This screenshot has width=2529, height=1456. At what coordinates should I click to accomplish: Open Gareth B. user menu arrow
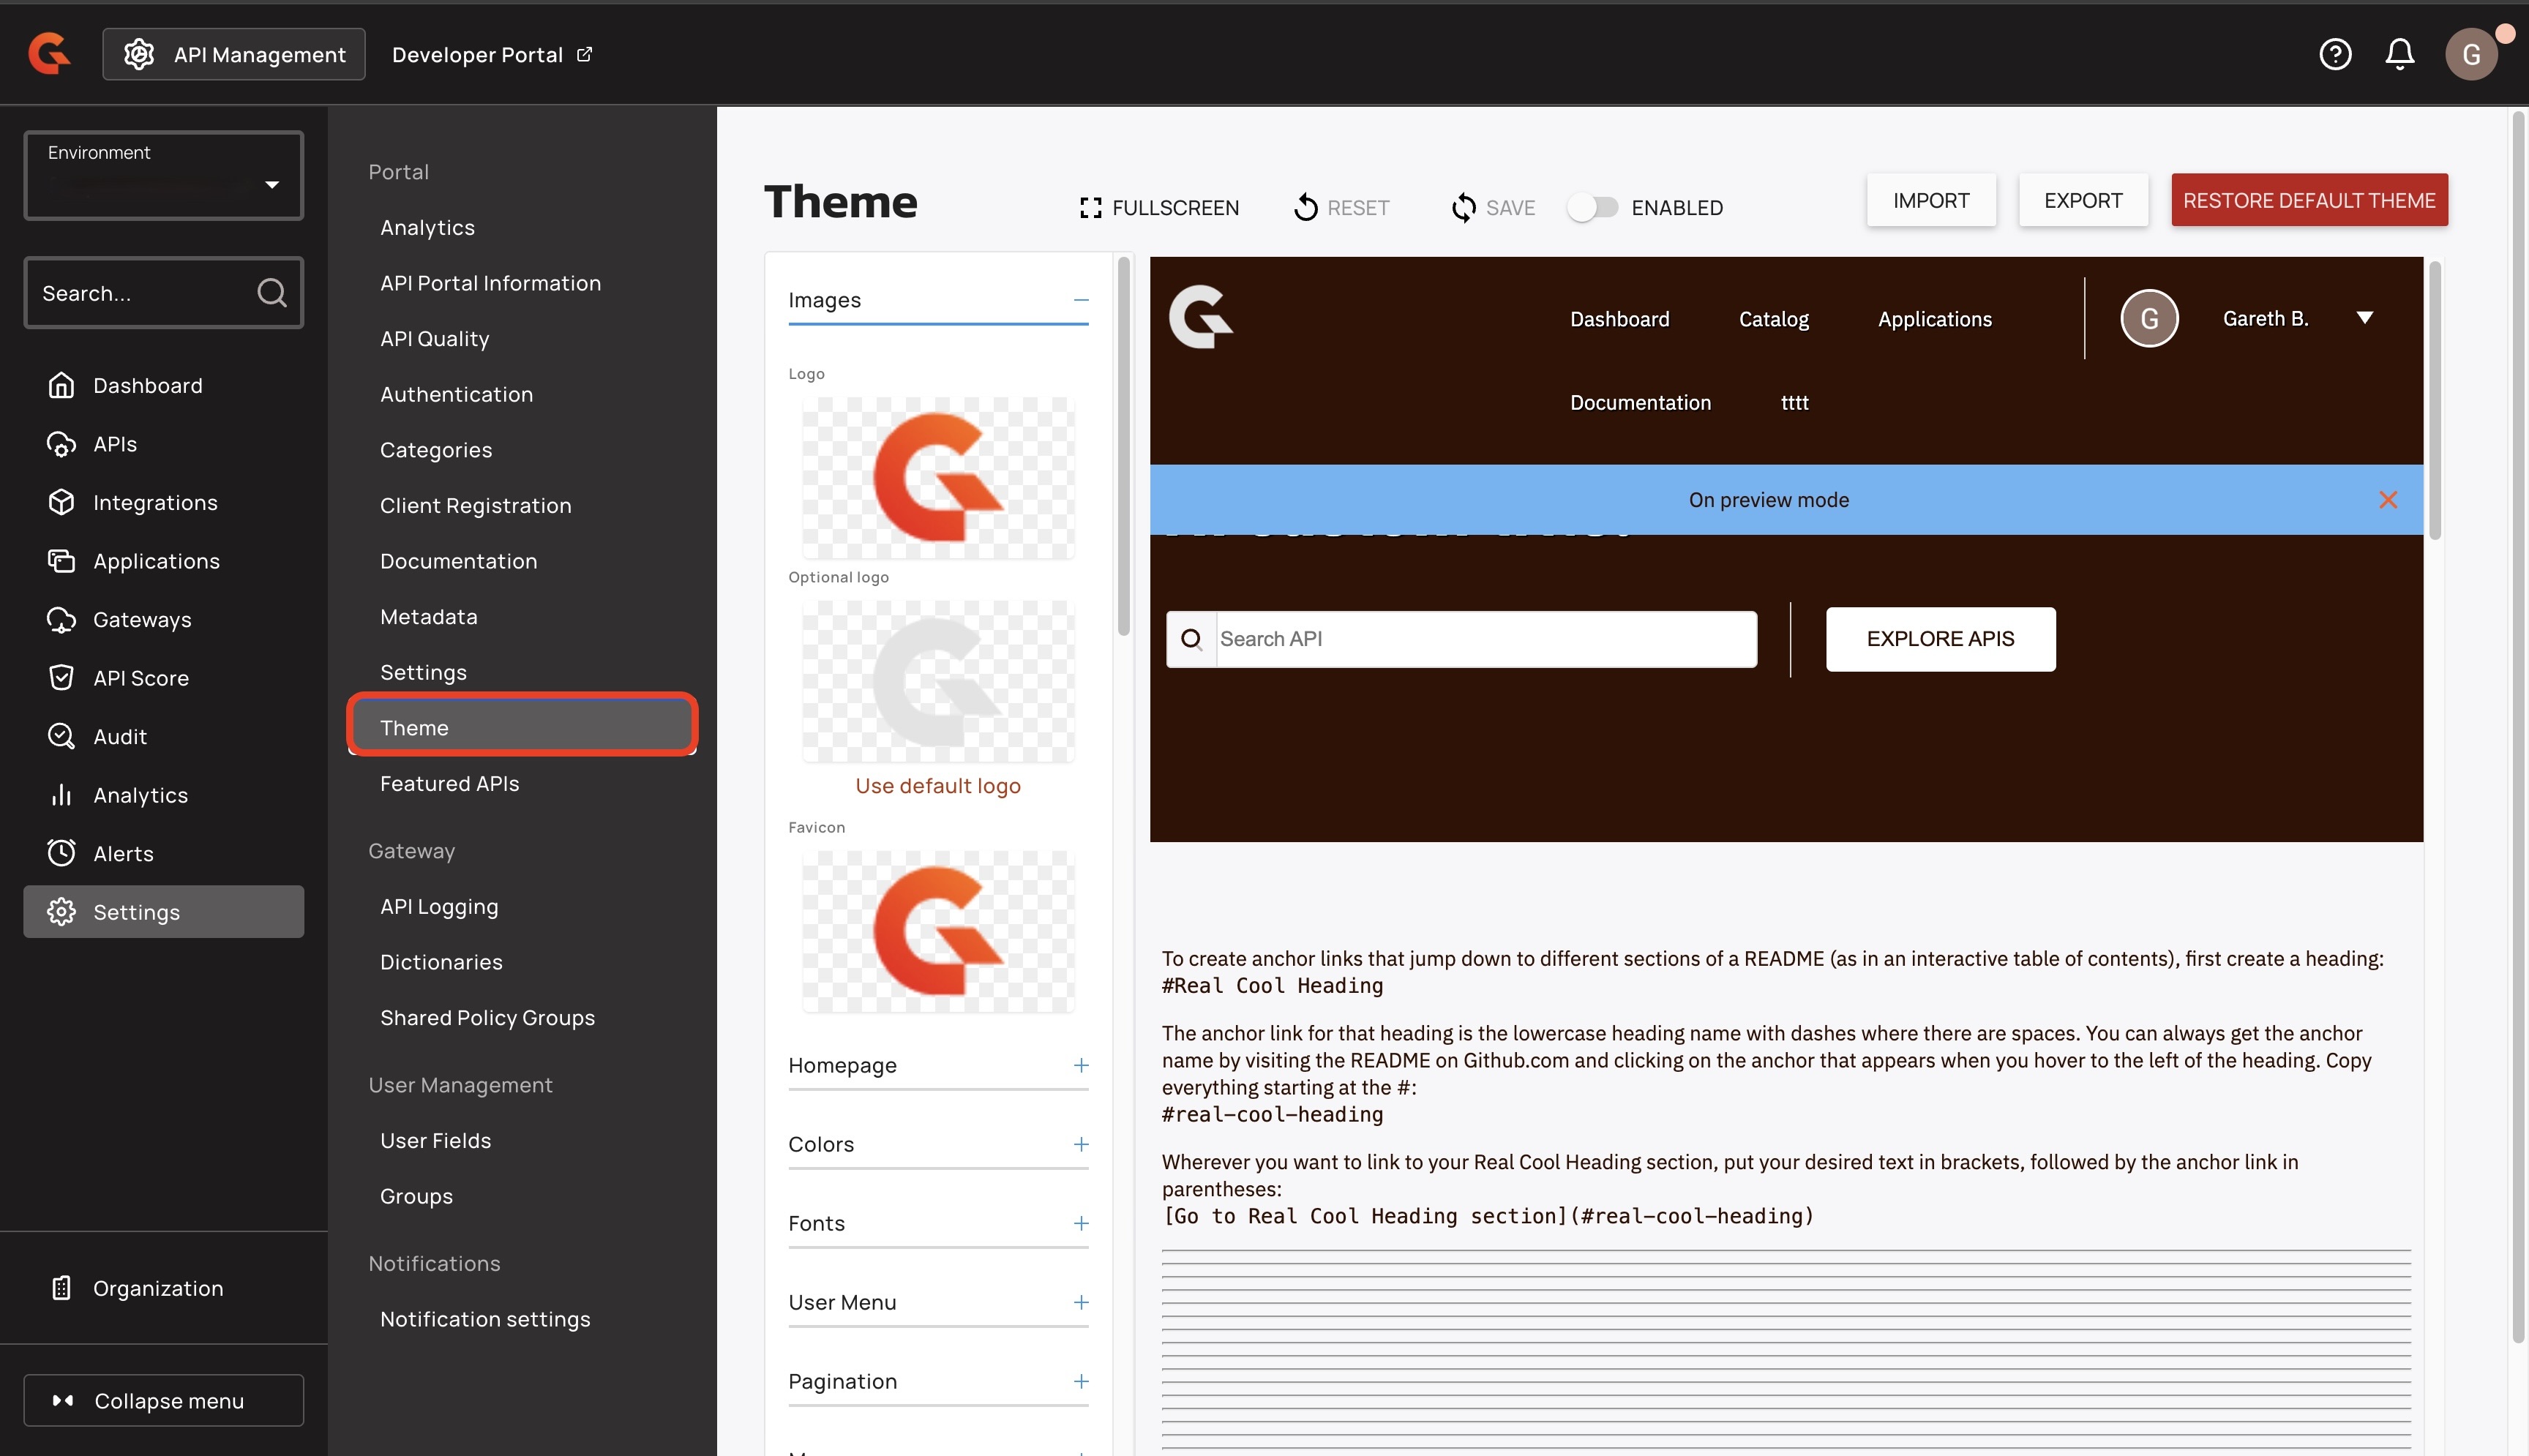coord(2364,318)
